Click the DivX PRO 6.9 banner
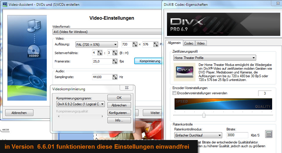The image size is (282, 153). (x=223, y=24)
